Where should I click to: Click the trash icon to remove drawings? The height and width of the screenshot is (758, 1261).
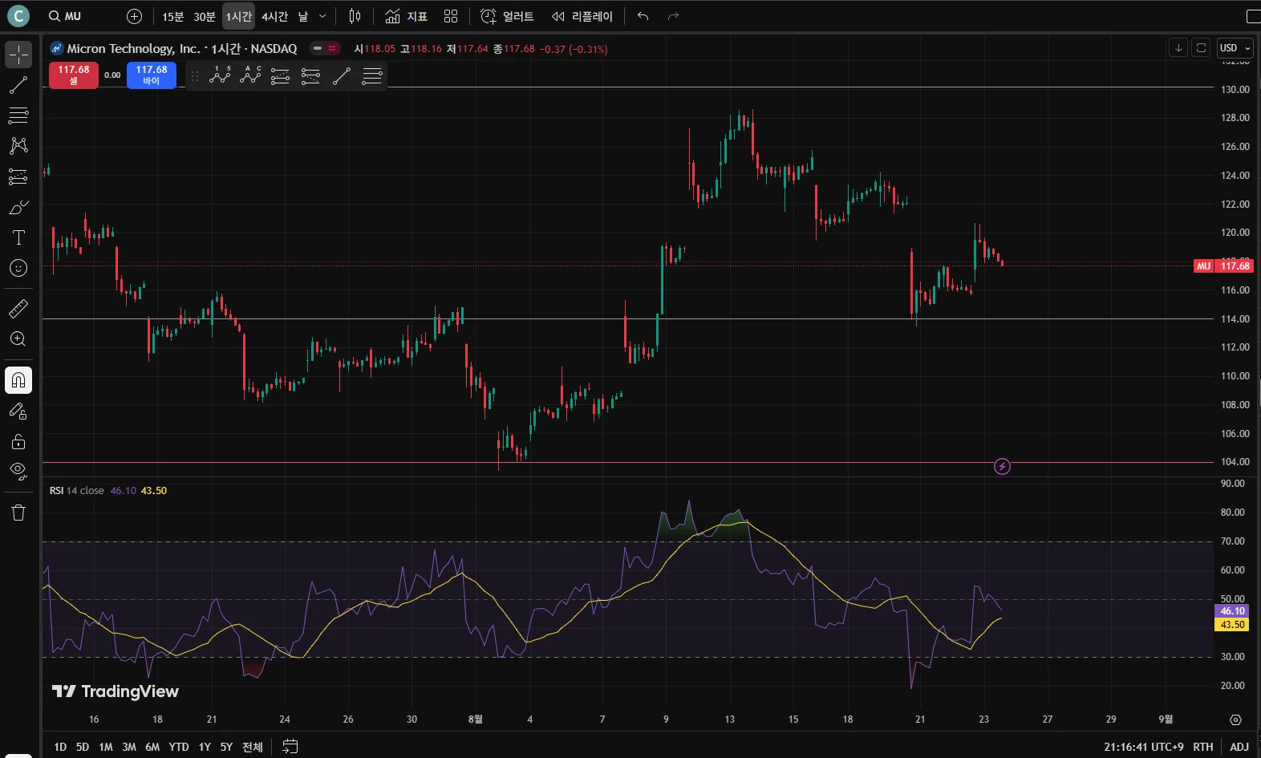(x=18, y=513)
